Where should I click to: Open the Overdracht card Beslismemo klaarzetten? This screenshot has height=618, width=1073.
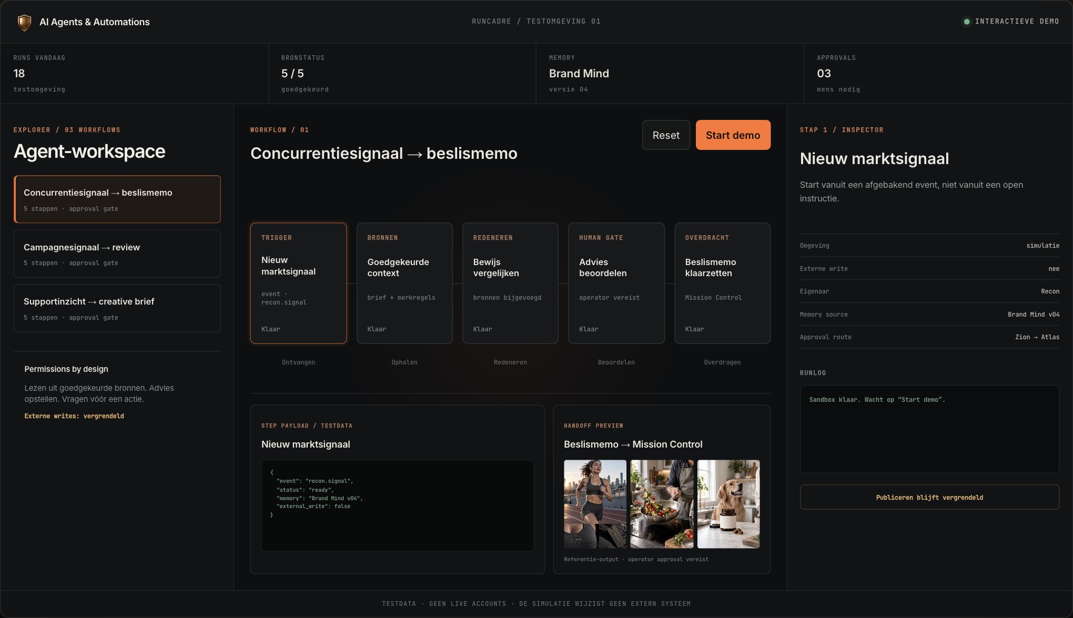click(x=722, y=283)
